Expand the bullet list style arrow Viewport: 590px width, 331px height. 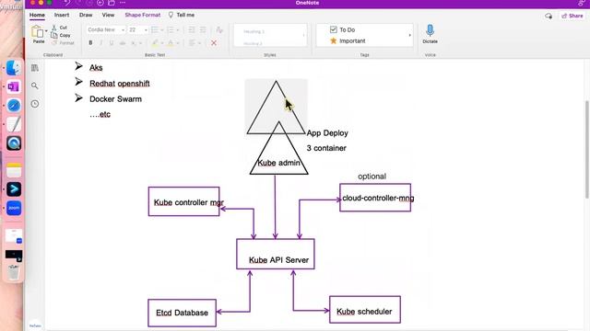pos(162,30)
